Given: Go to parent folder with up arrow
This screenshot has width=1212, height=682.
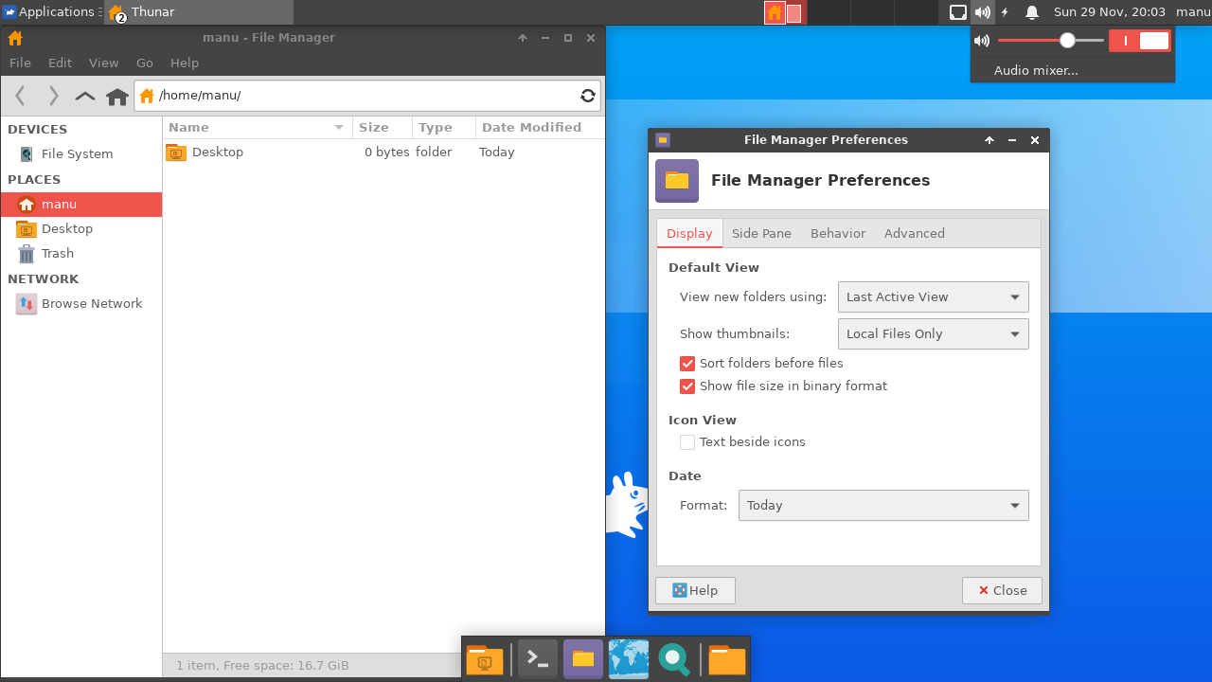Looking at the screenshot, I should click(85, 96).
